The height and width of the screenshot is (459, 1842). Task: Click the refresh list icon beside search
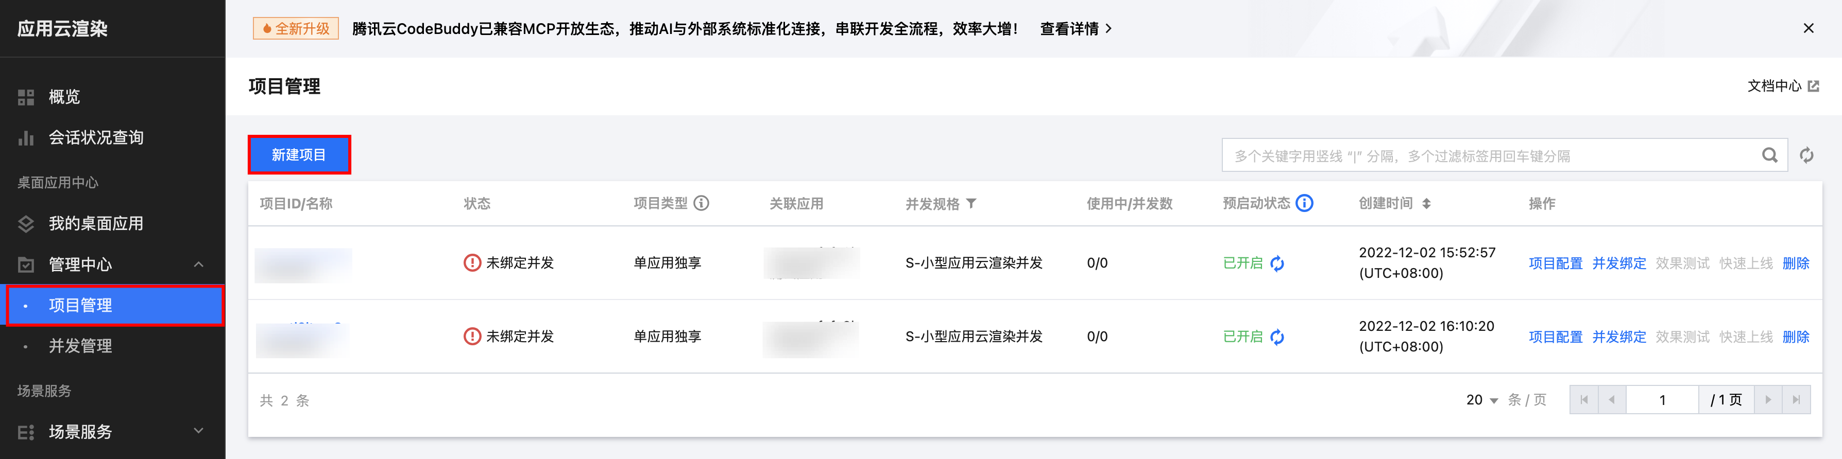point(1806,155)
